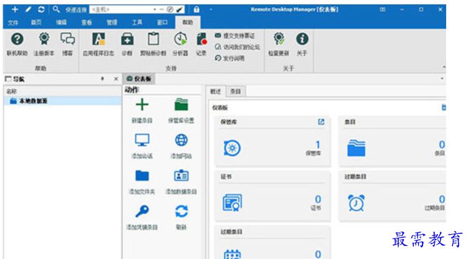Switch to the 编辑 edit ribbon tab

tap(61, 22)
